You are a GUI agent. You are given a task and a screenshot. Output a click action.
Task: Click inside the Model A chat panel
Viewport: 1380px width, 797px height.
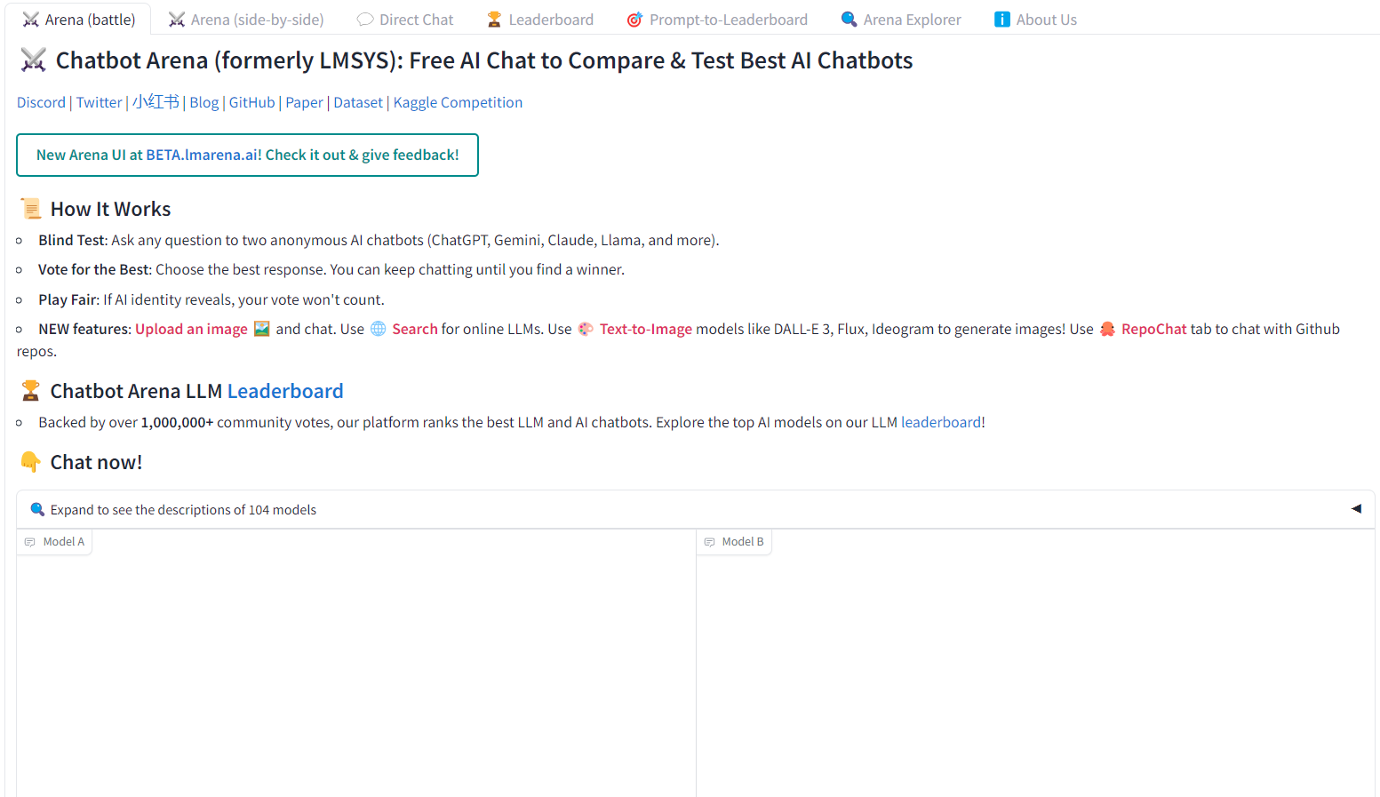tap(355, 675)
